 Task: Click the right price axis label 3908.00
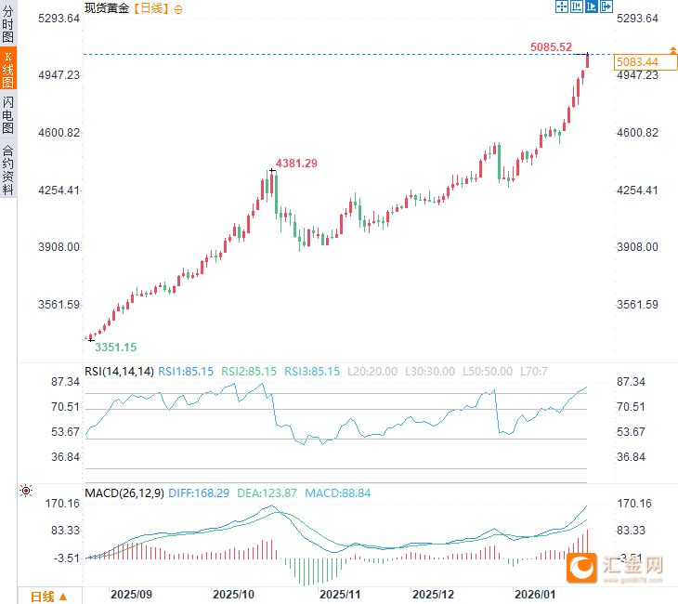click(x=637, y=246)
